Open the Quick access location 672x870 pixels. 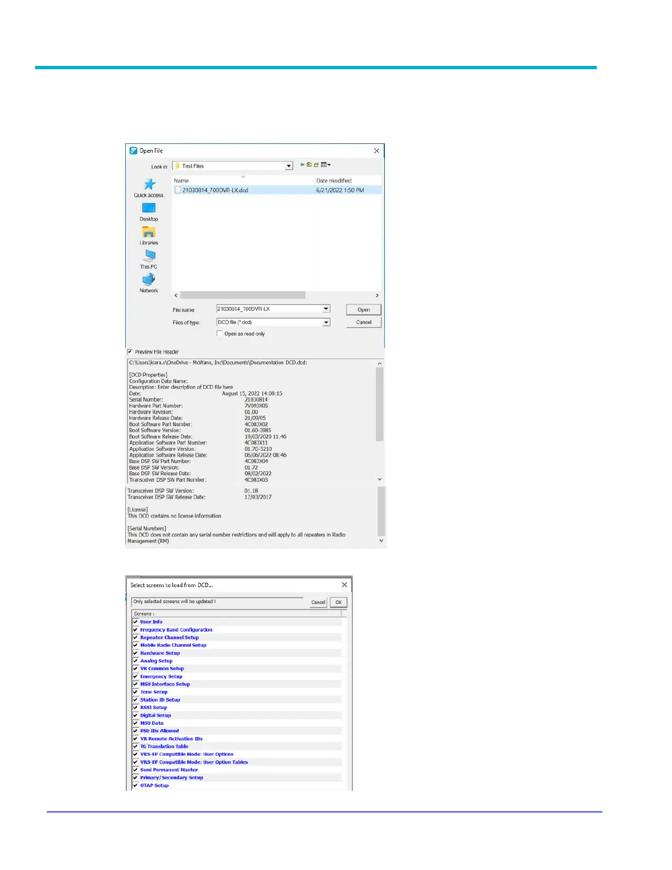[x=149, y=187]
